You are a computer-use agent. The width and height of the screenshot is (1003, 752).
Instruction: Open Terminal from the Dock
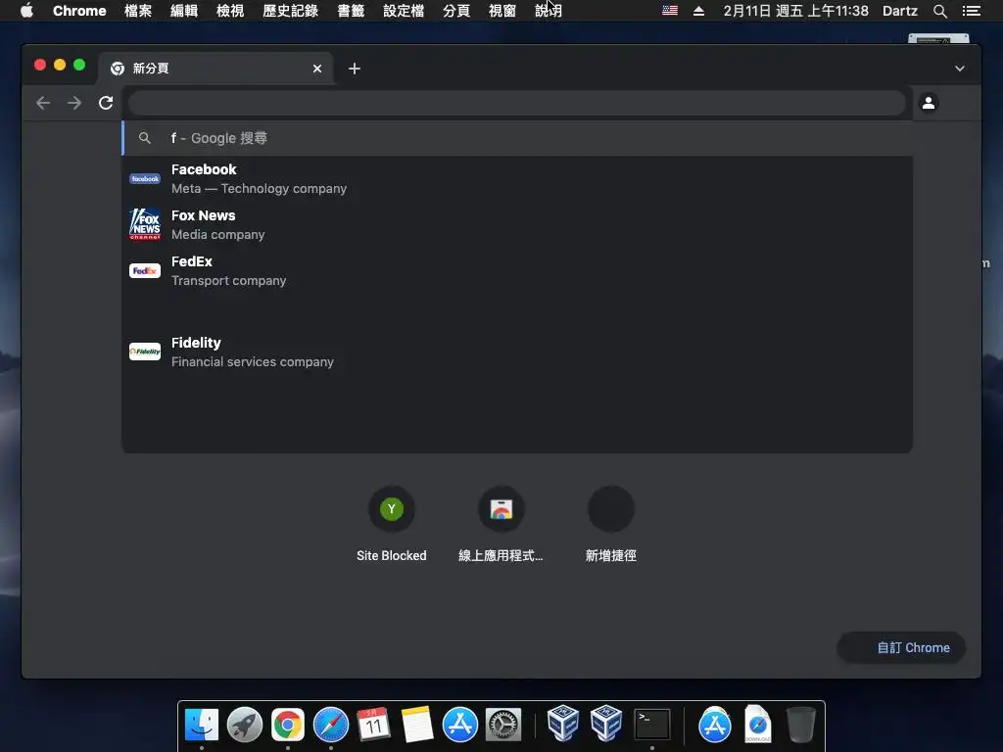651,726
